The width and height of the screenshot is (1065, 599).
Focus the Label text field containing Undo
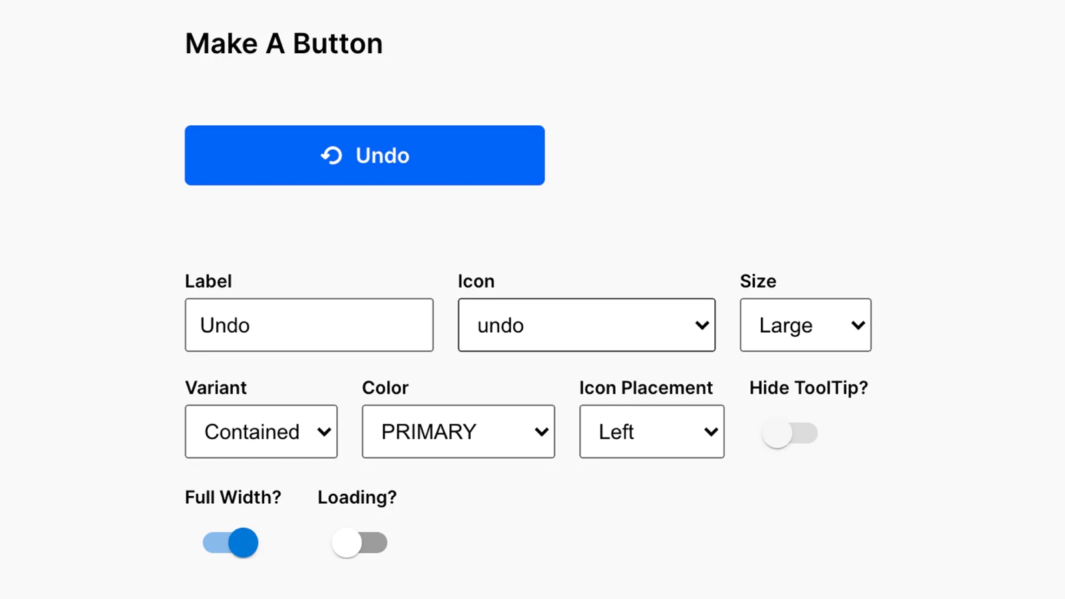pyautogui.click(x=310, y=325)
